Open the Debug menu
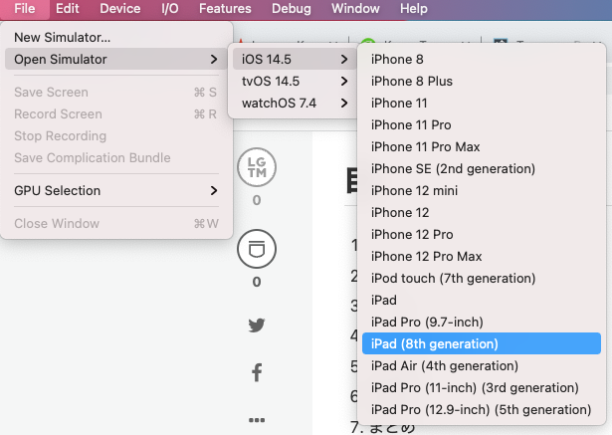Screen dimensions: 612x435 (x=292, y=9)
